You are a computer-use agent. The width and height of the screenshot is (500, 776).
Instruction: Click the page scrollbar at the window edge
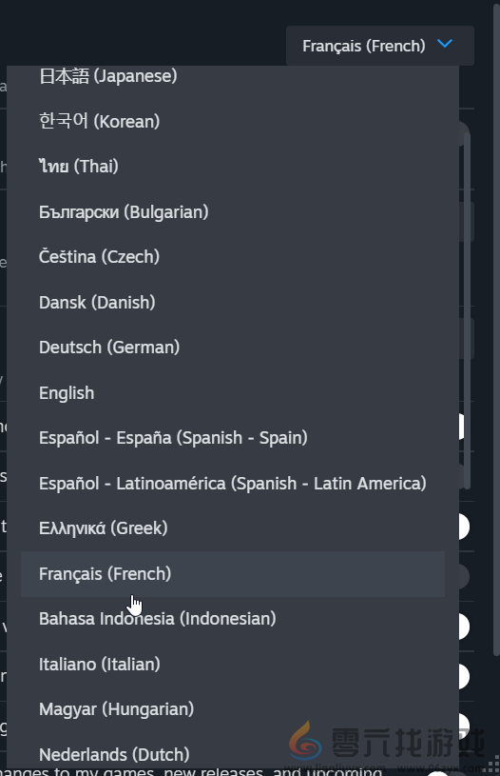(496, 330)
